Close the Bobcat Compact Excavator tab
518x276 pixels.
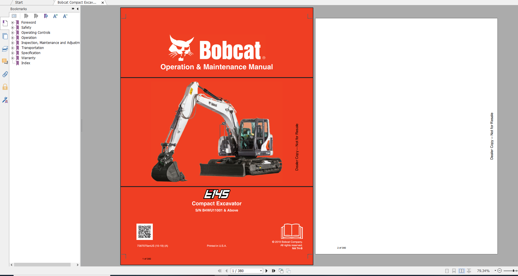coord(103,3)
